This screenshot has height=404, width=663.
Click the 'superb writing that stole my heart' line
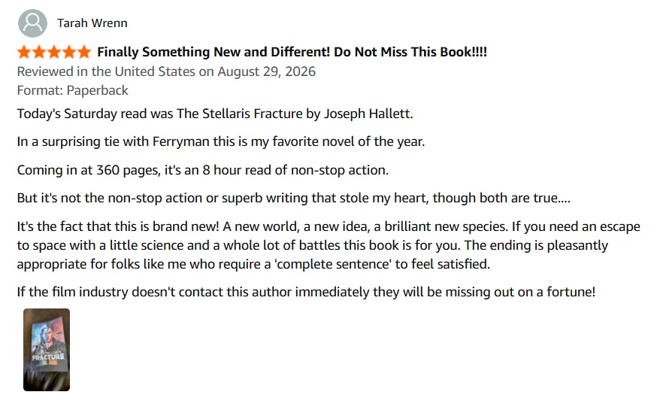(x=293, y=198)
